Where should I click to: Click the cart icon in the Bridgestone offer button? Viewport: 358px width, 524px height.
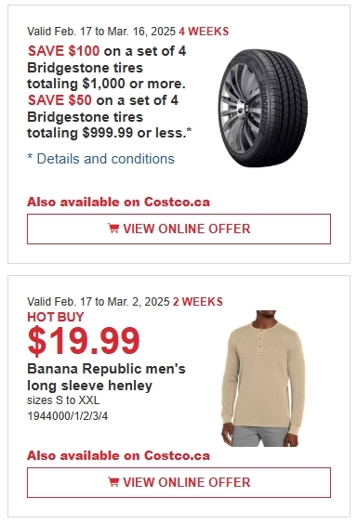point(113,229)
